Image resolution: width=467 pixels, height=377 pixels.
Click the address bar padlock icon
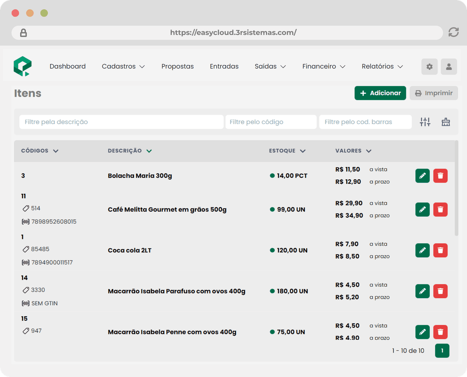23,33
